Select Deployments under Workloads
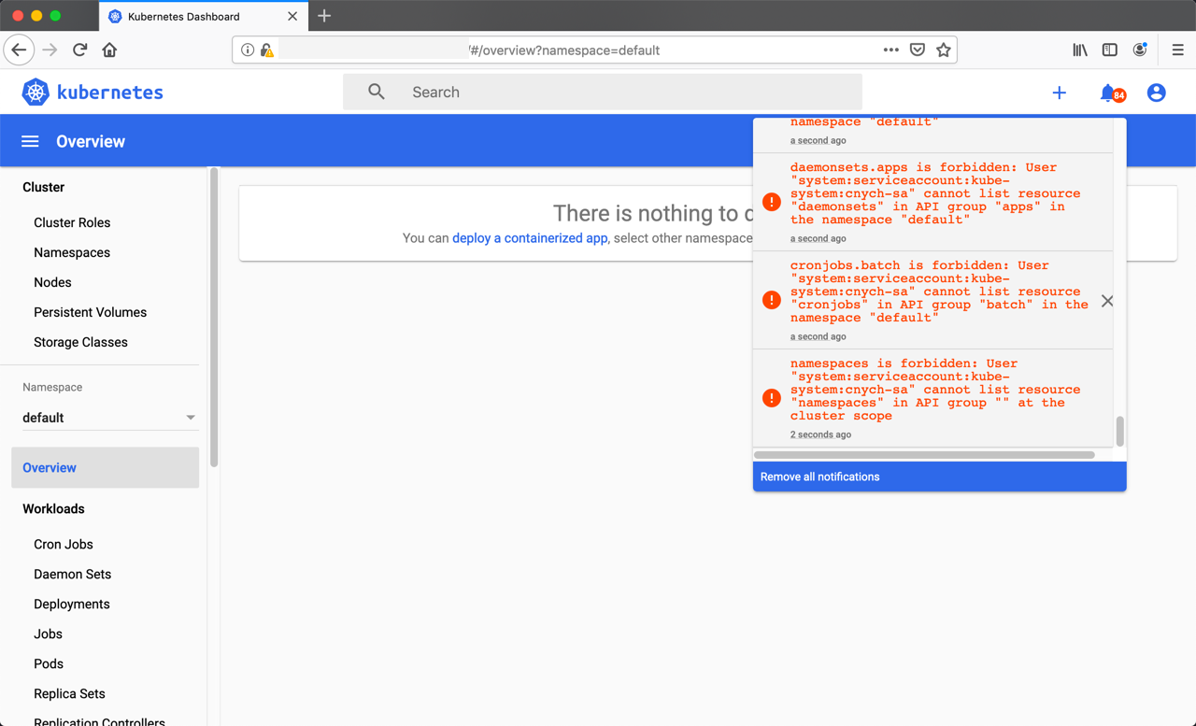The height and width of the screenshot is (726, 1196). (72, 604)
